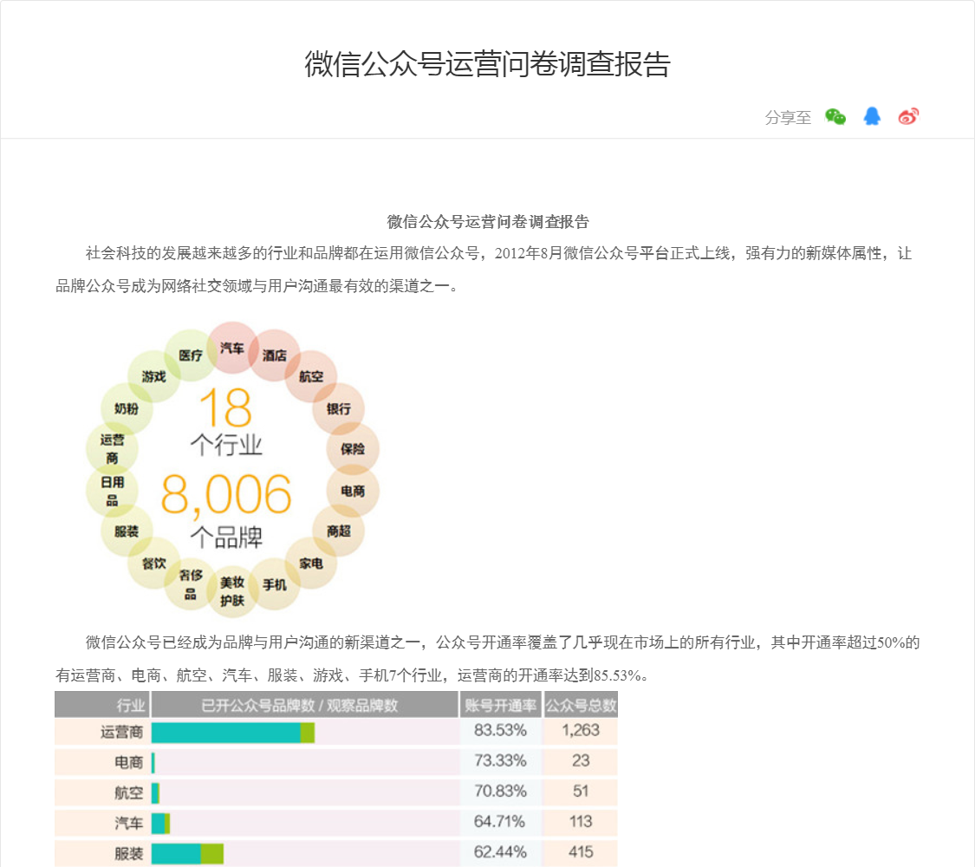
Task: Click the paragraph starting 微信公众号已经成为品牌
Action: (487, 659)
